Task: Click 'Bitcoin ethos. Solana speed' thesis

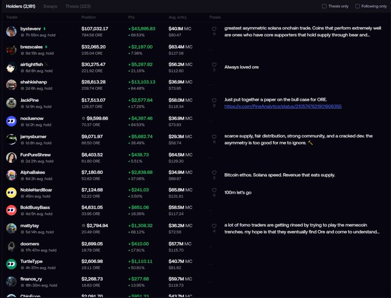Action: 279,175
